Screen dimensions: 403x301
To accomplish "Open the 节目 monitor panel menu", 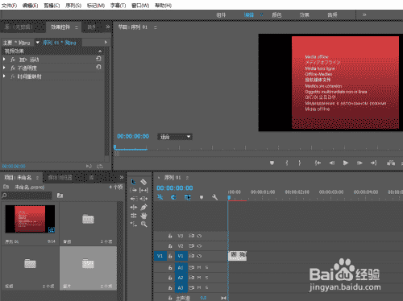I will tap(156, 27).
